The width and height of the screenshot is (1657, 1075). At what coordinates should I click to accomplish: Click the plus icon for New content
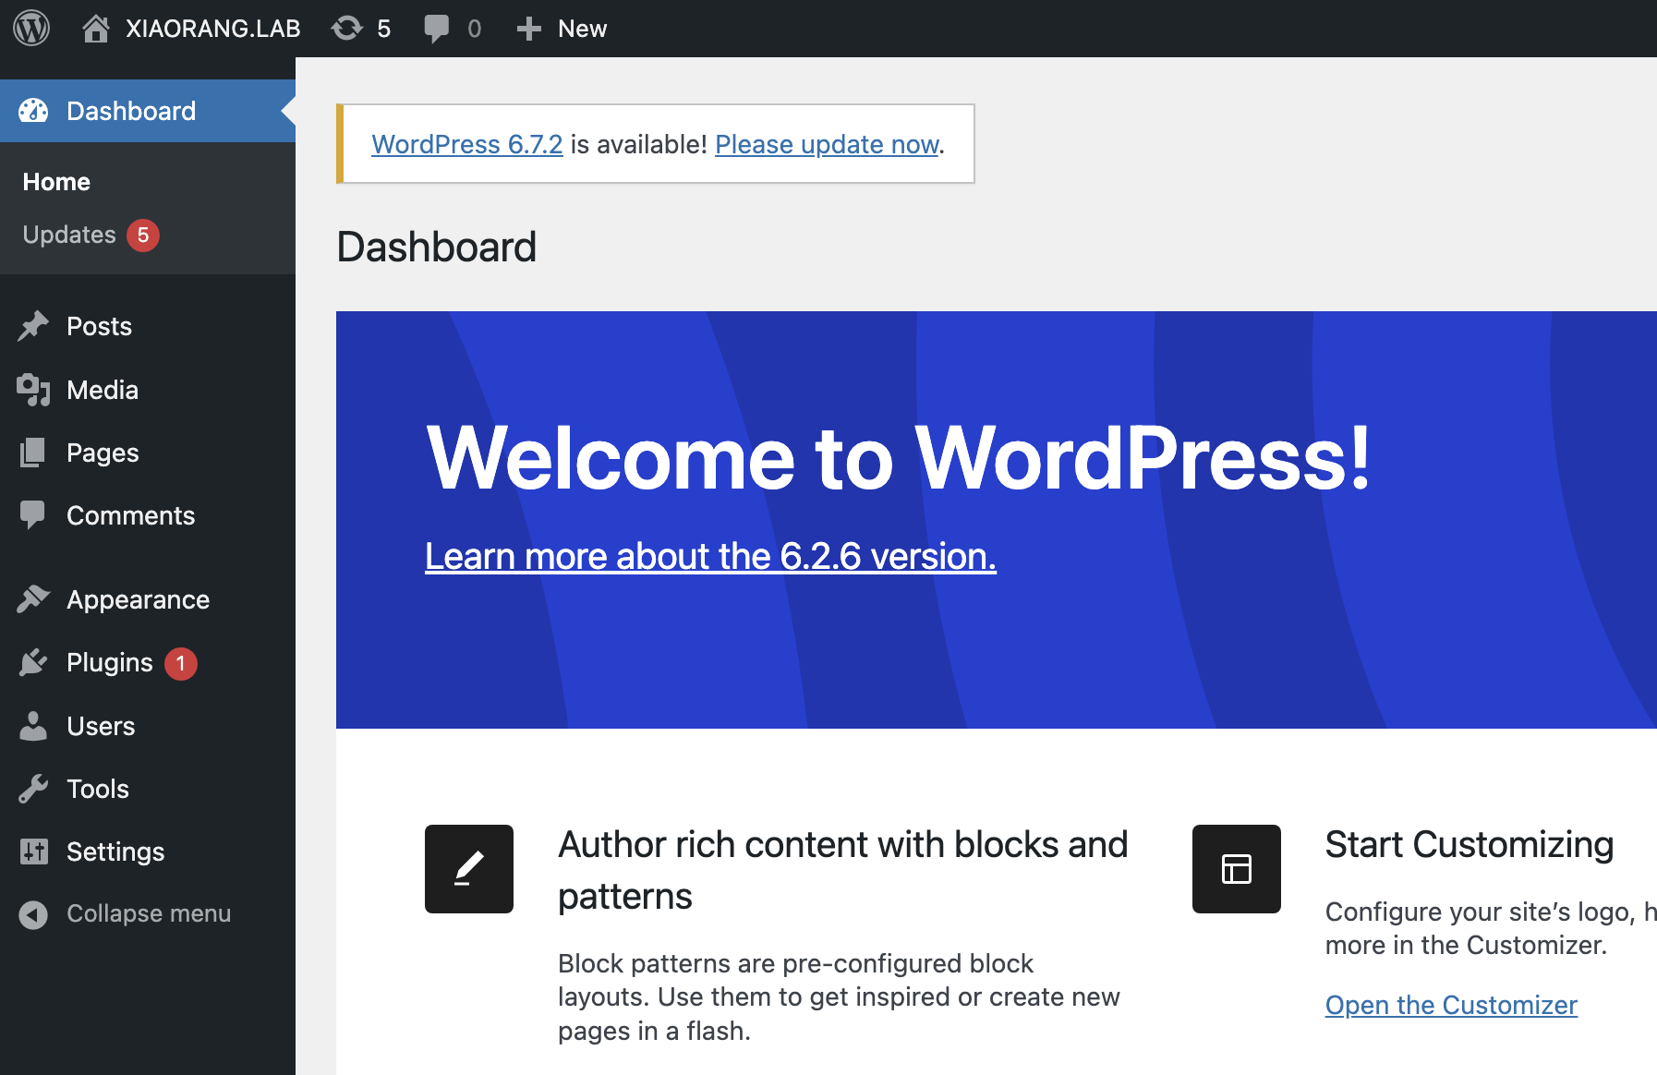tap(528, 29)
